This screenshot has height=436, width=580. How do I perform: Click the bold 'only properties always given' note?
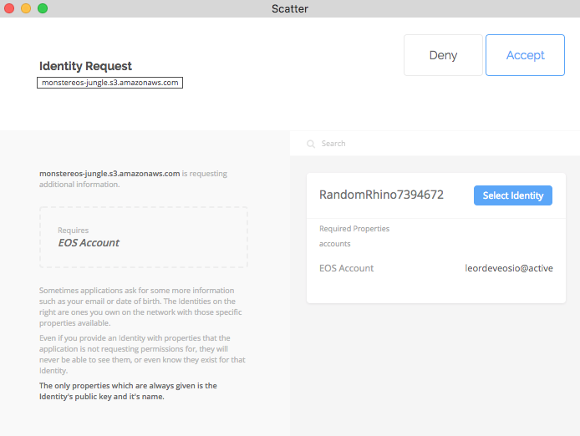point(128,391)
